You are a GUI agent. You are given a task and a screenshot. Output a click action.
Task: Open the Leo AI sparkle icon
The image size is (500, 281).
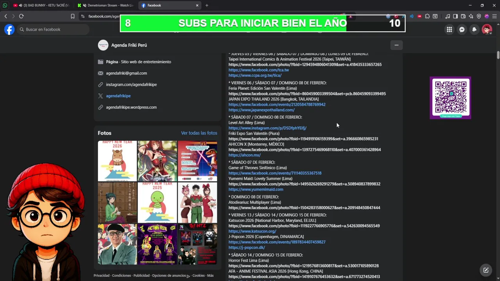click(x=471, y=16)
